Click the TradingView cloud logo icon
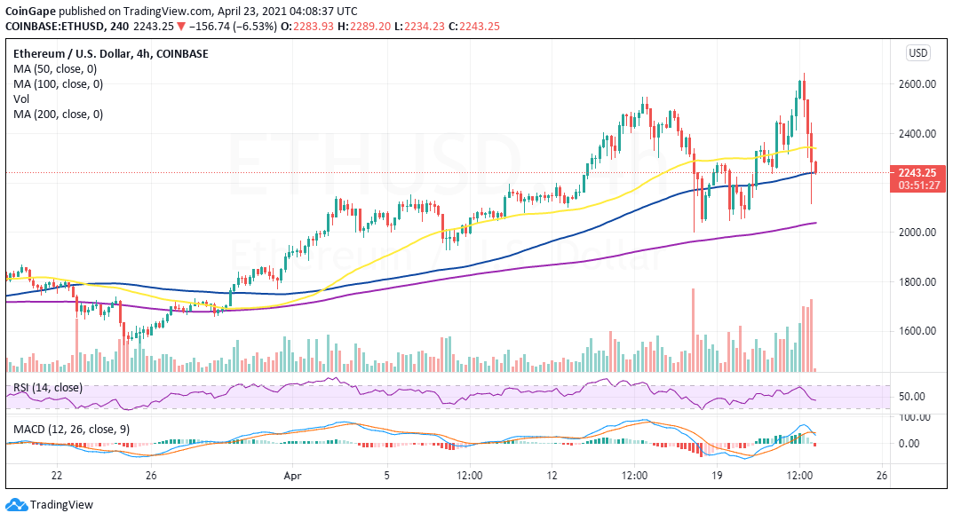 pos(16,505)
